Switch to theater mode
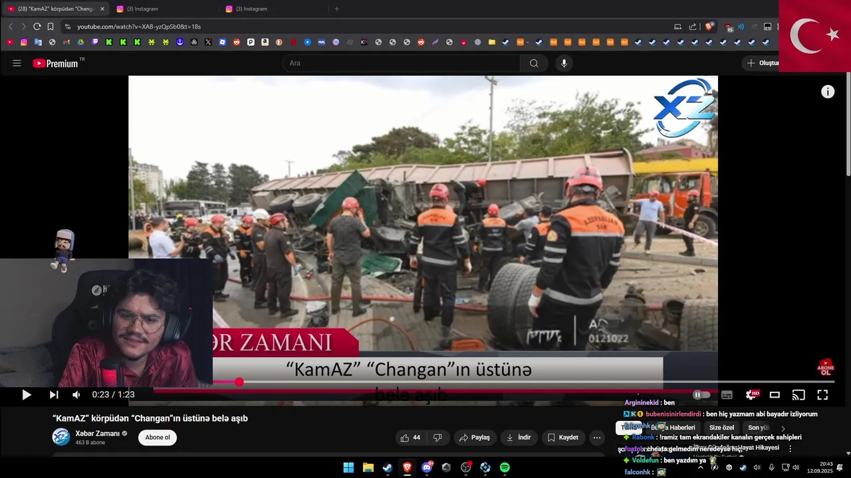 [775, 395]
